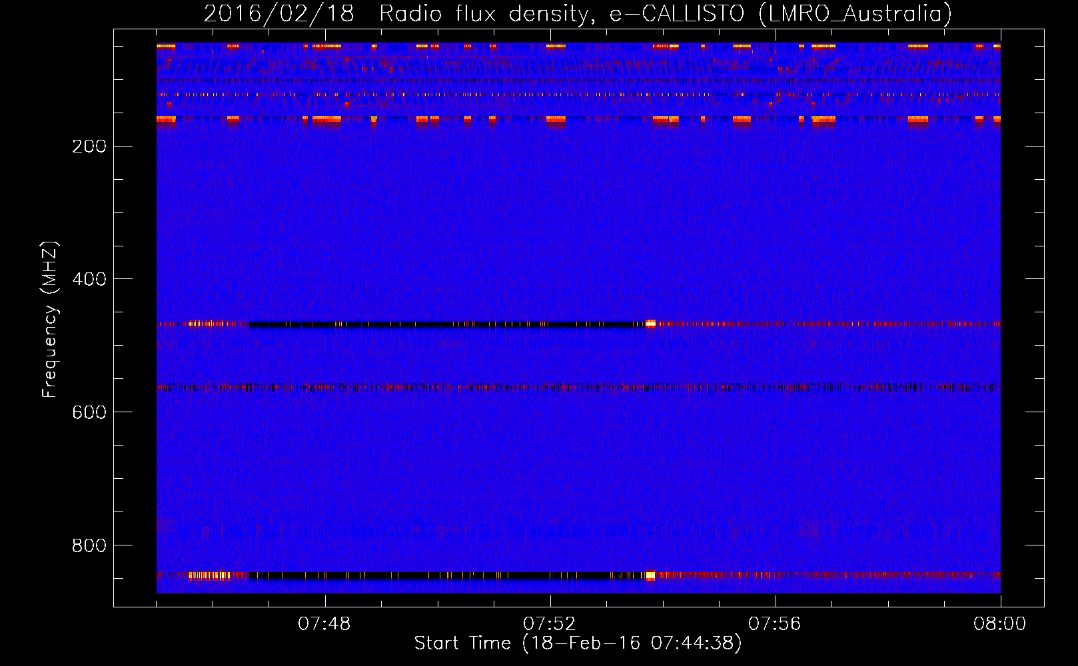The image size is (1078, 666).
Task: Click the 800 frequency tick label
Action: [89, 545]
